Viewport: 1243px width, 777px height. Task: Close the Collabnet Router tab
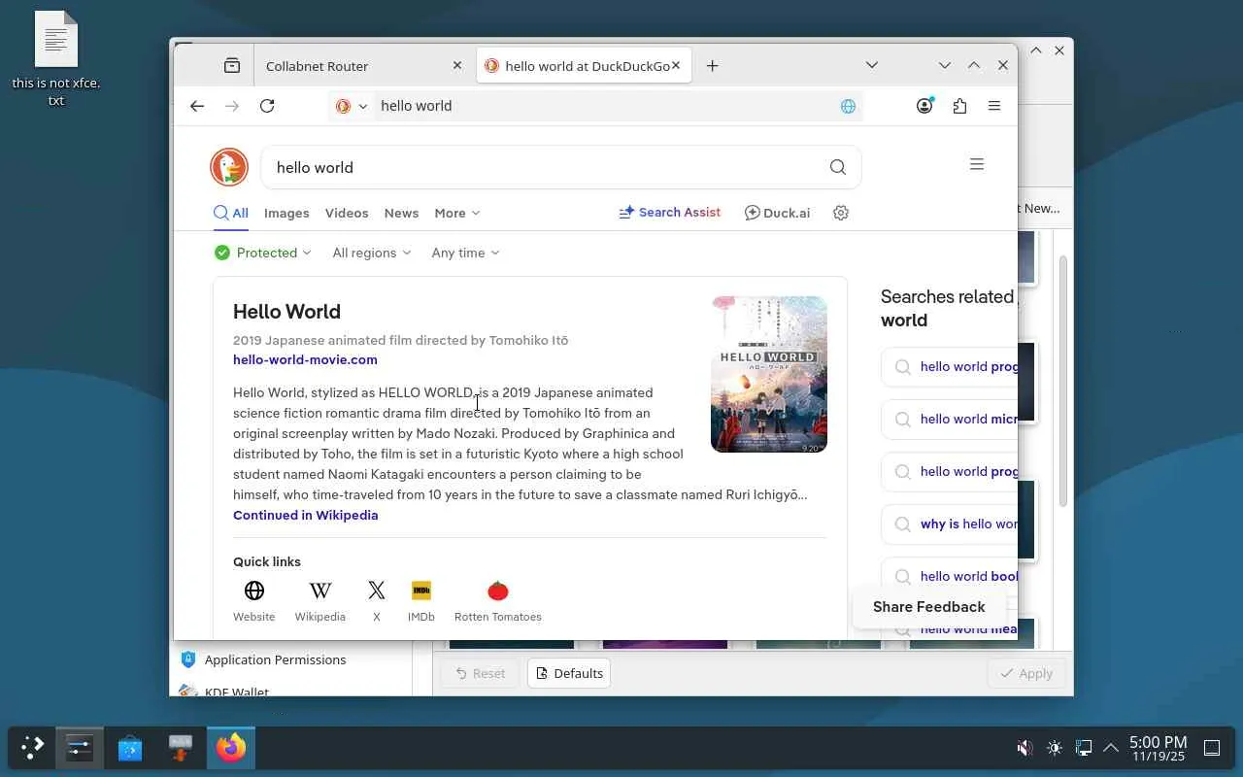[457, 66]
